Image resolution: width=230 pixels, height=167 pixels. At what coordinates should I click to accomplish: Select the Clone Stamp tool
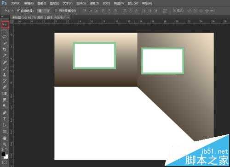pos(5,75)
